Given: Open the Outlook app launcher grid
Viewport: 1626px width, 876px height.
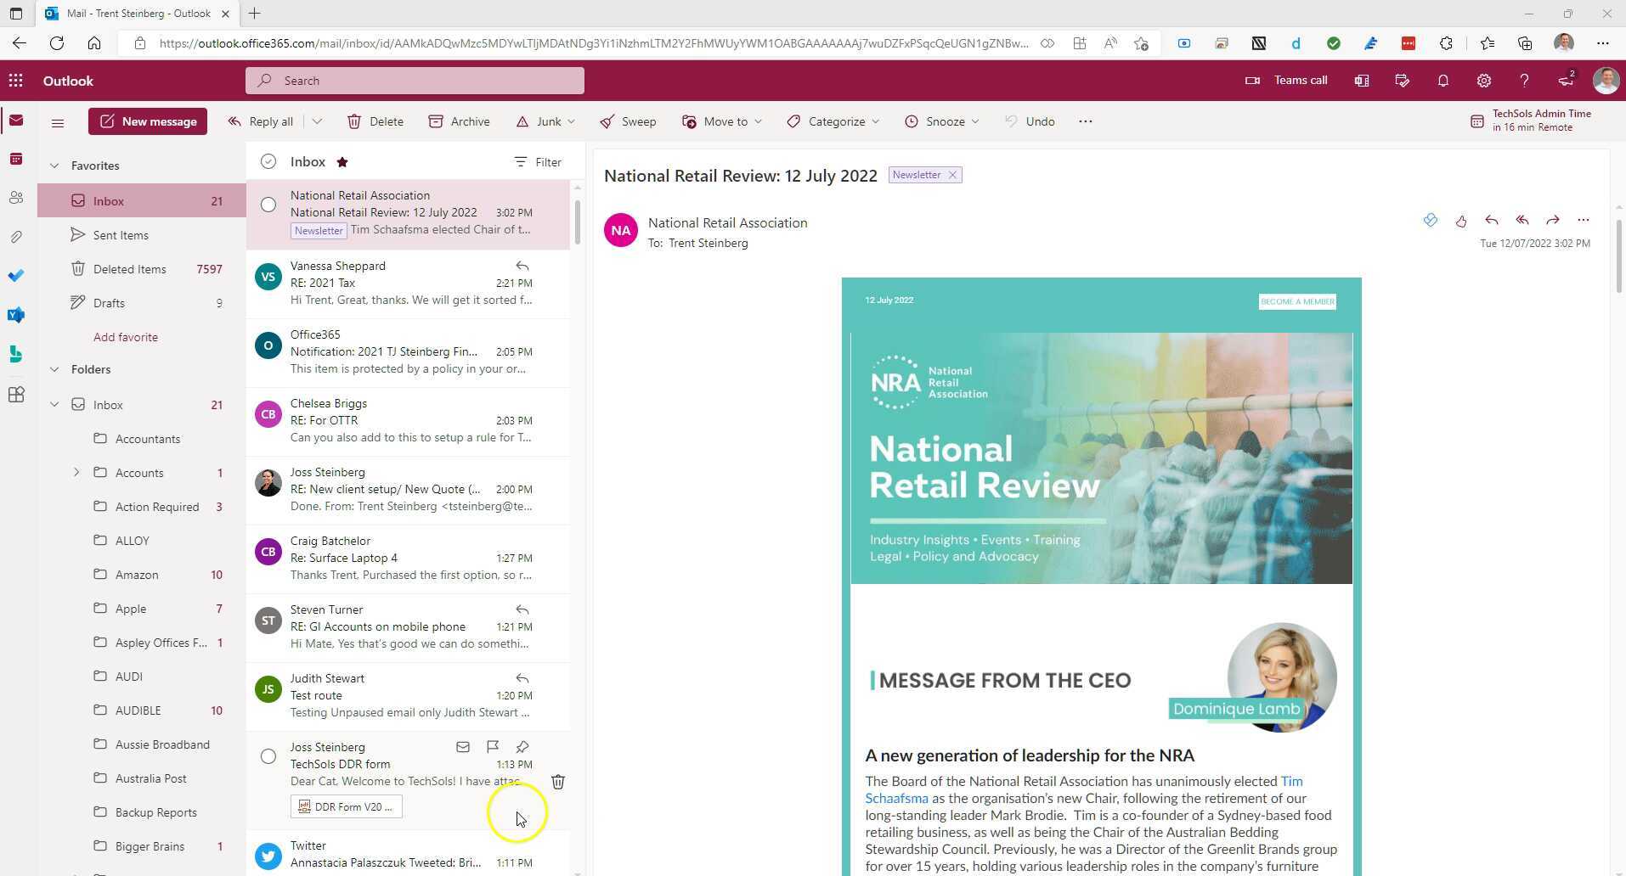Looking at the screenshot, I should tap(15, 81).
